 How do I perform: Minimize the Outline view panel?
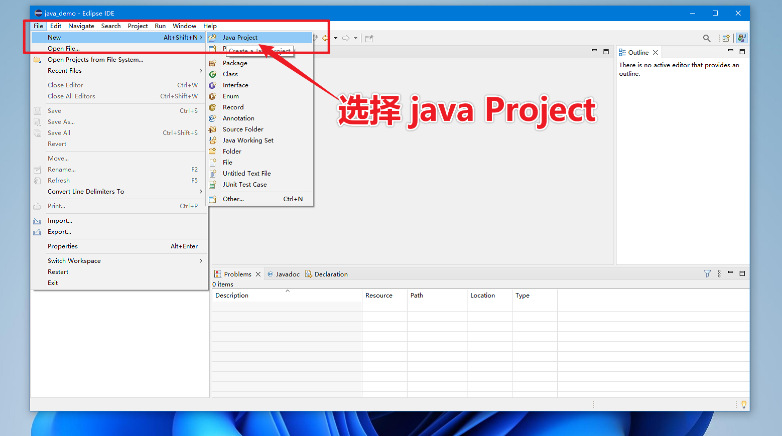pyautogui.click(x=731, y=51)
